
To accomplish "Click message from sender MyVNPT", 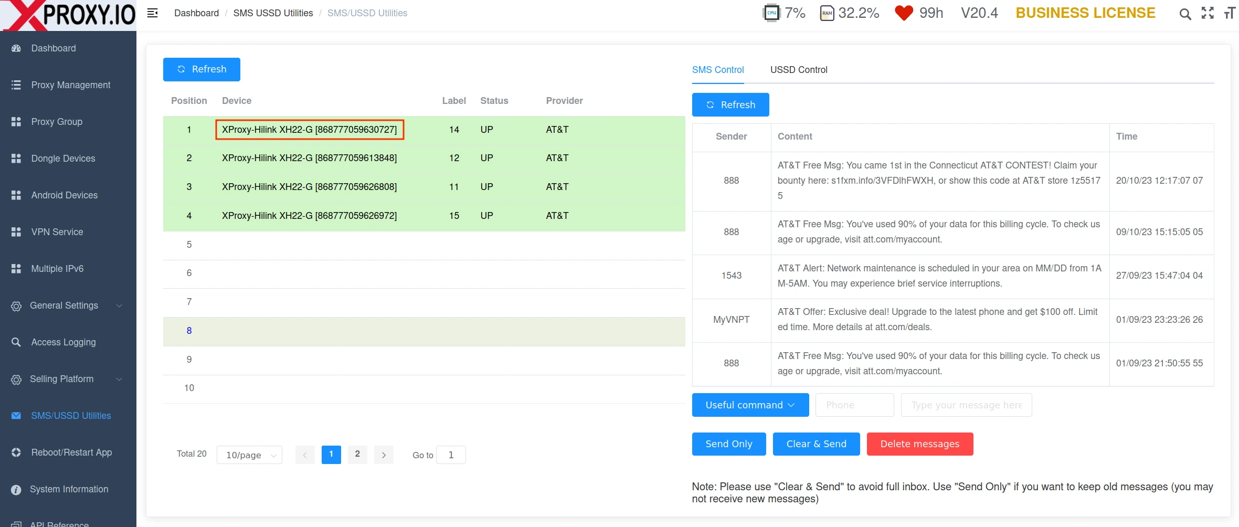I will [x=953, y=320].
